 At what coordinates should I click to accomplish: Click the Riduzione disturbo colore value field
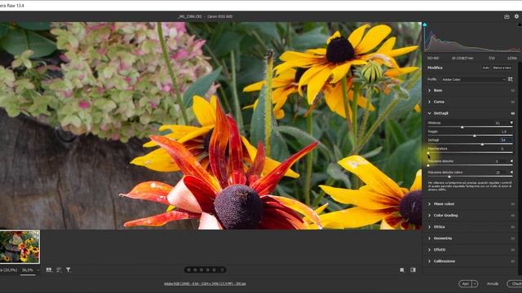click(x=500, y=173)
